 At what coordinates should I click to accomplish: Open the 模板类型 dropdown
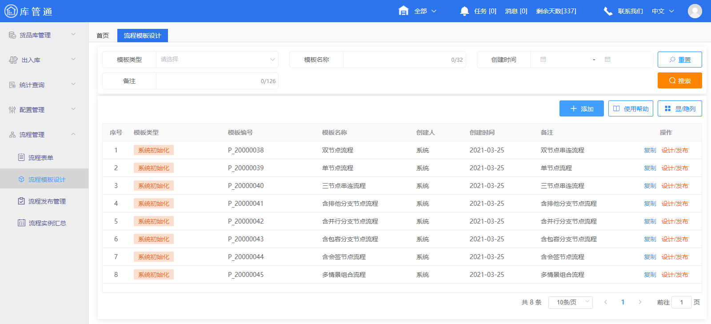point(217,60)
